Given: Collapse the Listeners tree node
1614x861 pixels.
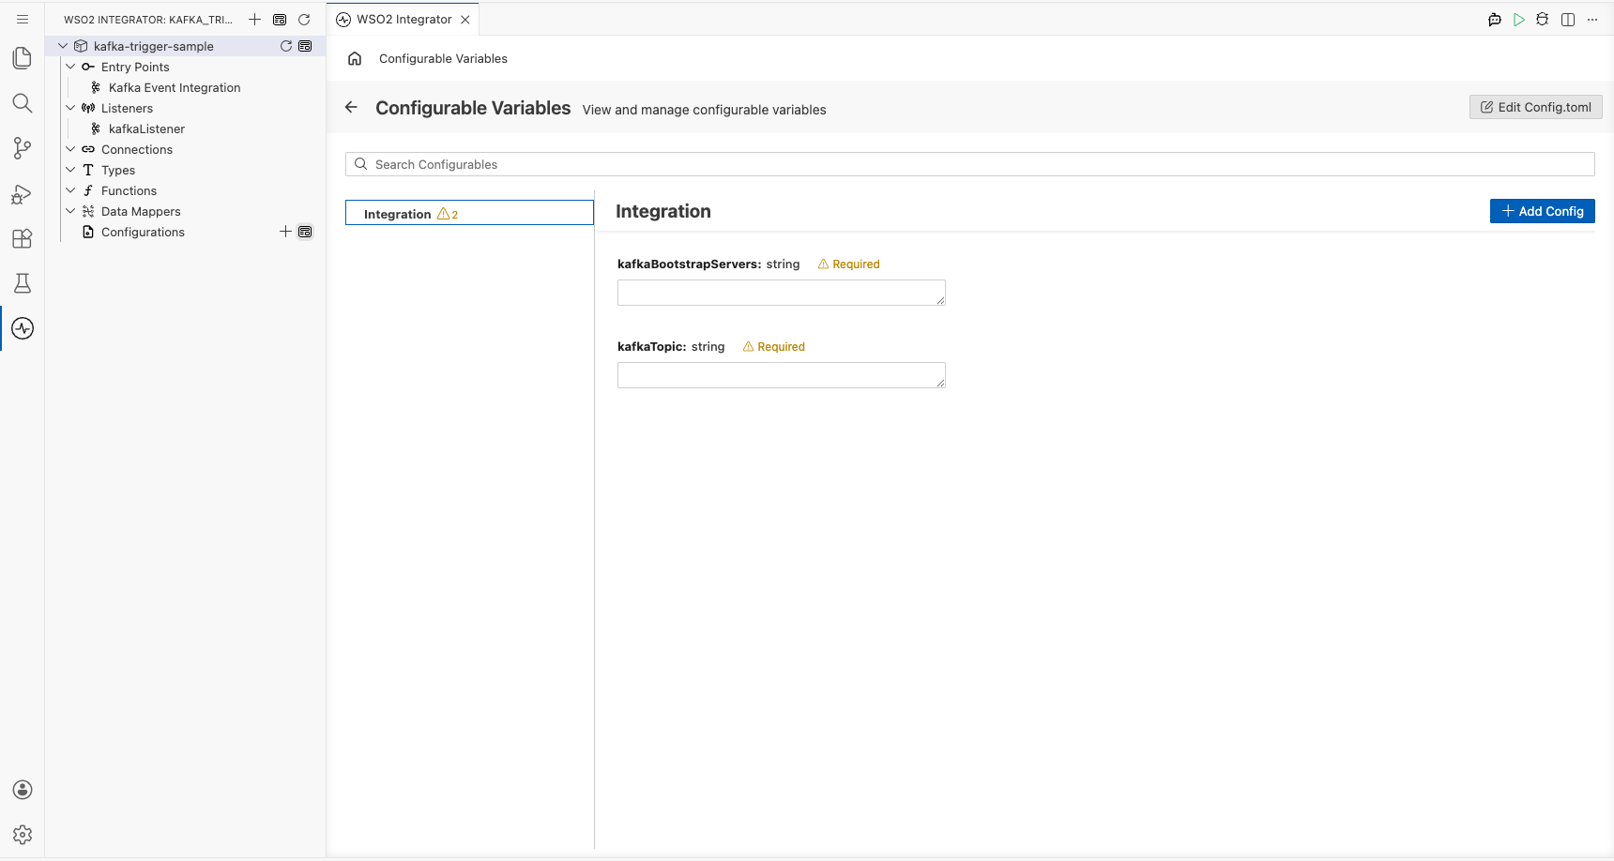Looking at the screenshot, I should pos(70,108).
